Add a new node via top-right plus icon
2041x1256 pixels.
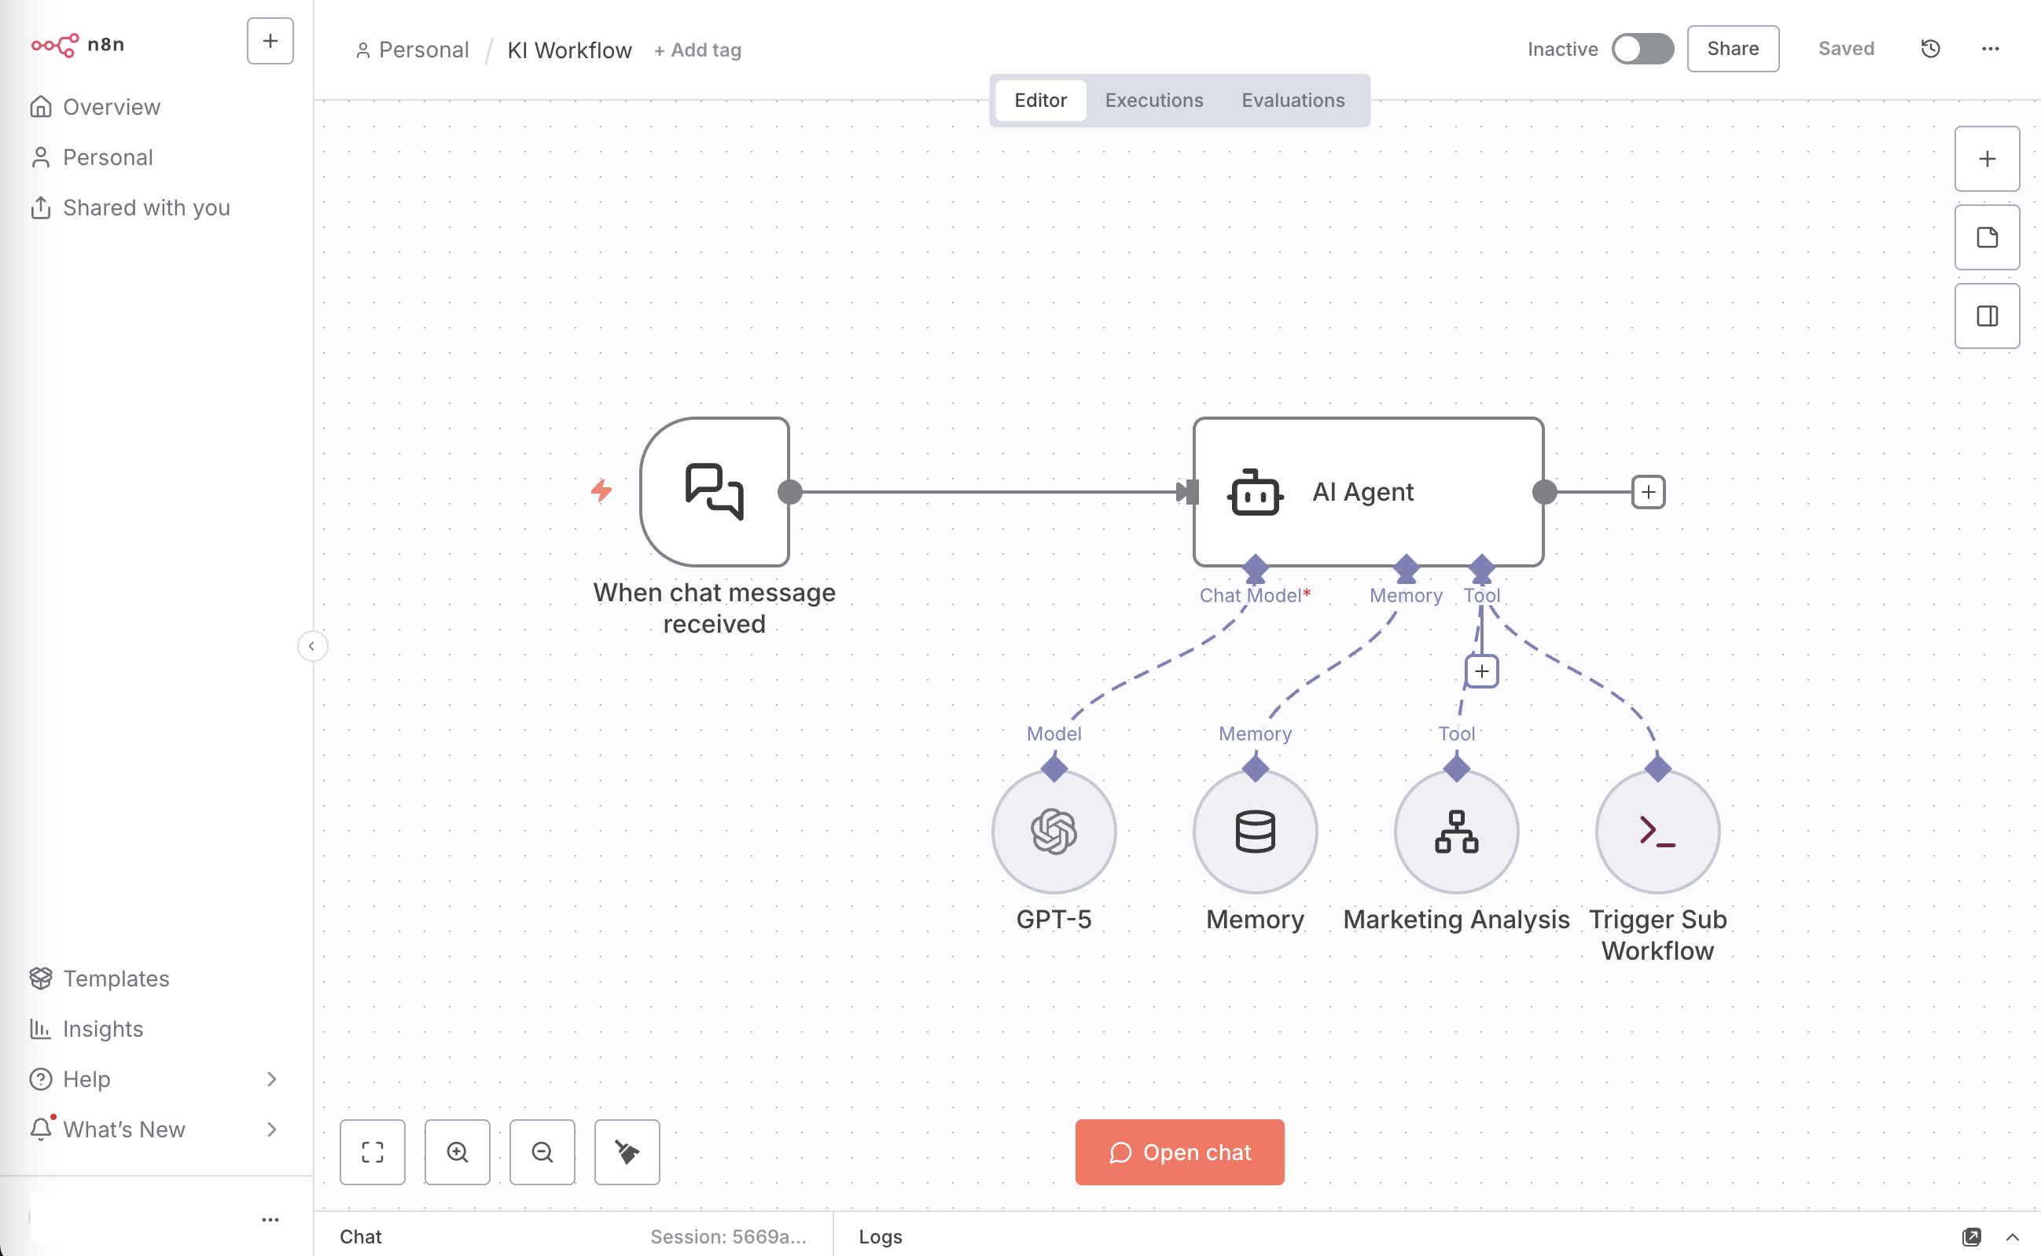pos(1987,158)
